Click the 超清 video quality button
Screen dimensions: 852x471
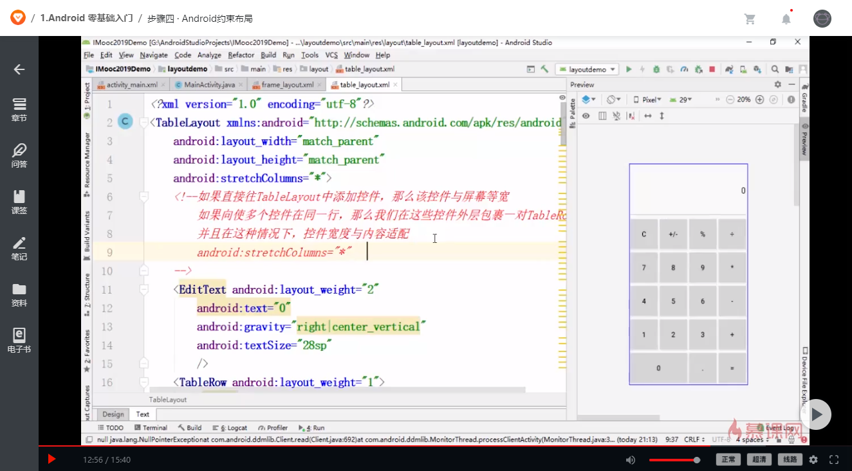(x=759, y=459)
